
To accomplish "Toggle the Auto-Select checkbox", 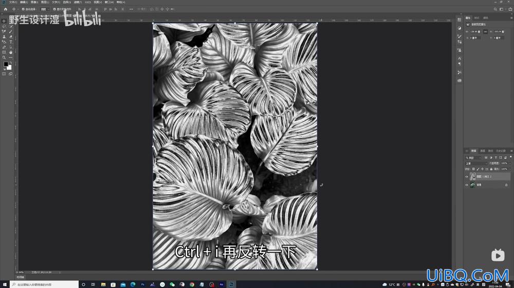I will 23,9.
